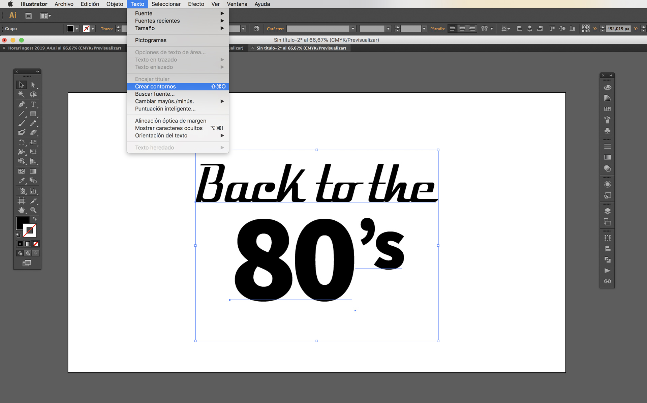
Task: Open the Ventana menu
Action: [237, 4]
